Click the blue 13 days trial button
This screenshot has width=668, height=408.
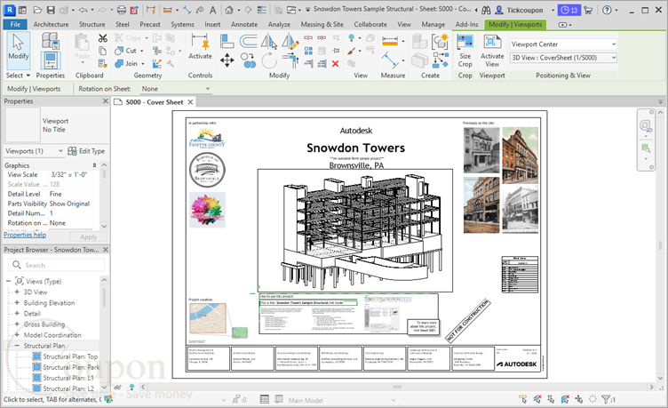tap(569, 10)
